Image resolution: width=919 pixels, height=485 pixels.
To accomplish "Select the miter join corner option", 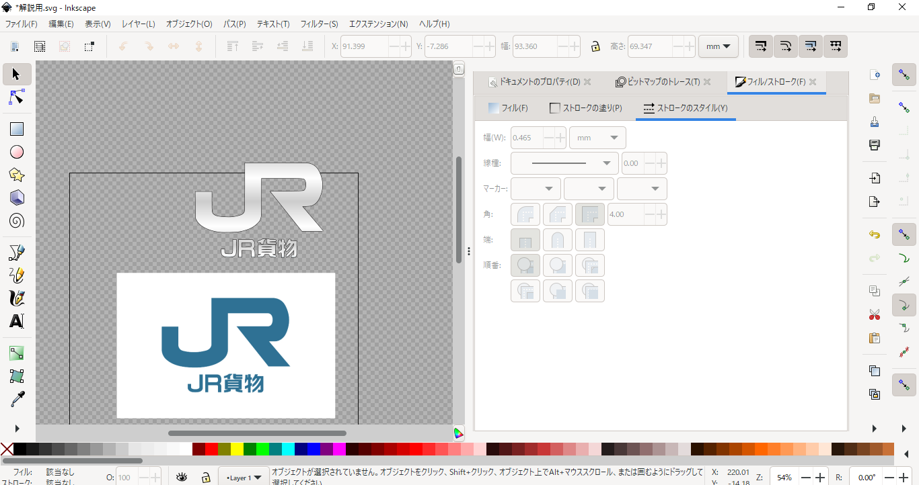I will pos(590,214).
